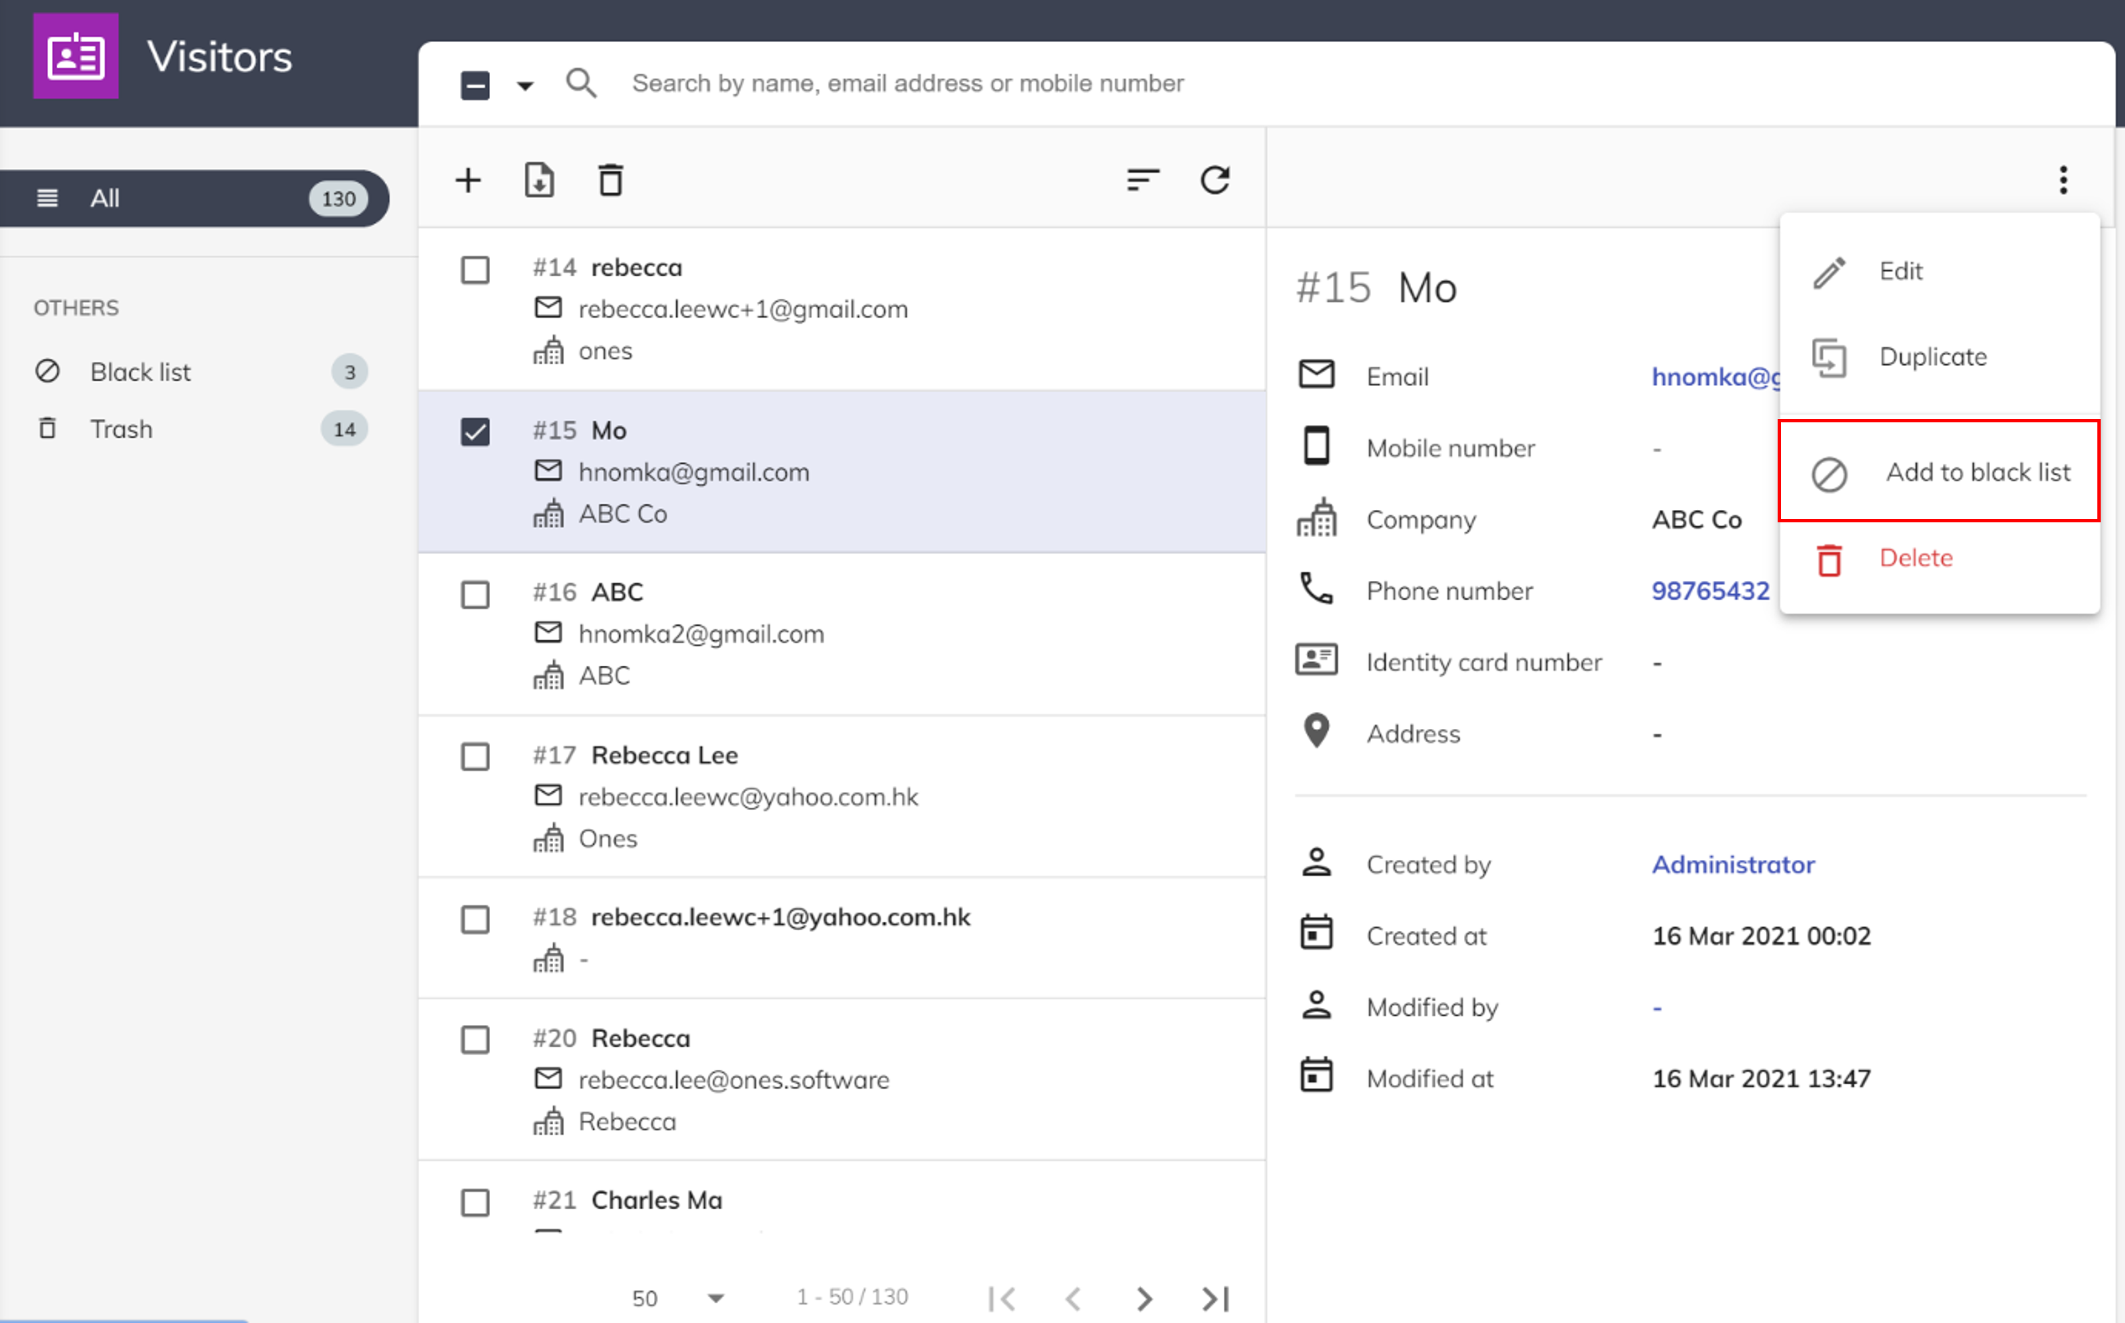Image resolution: width=2125 pixels, height=1323 pixels.
Task: Check the #14 rebecca visitor checkbox
Action: (475, 270)
